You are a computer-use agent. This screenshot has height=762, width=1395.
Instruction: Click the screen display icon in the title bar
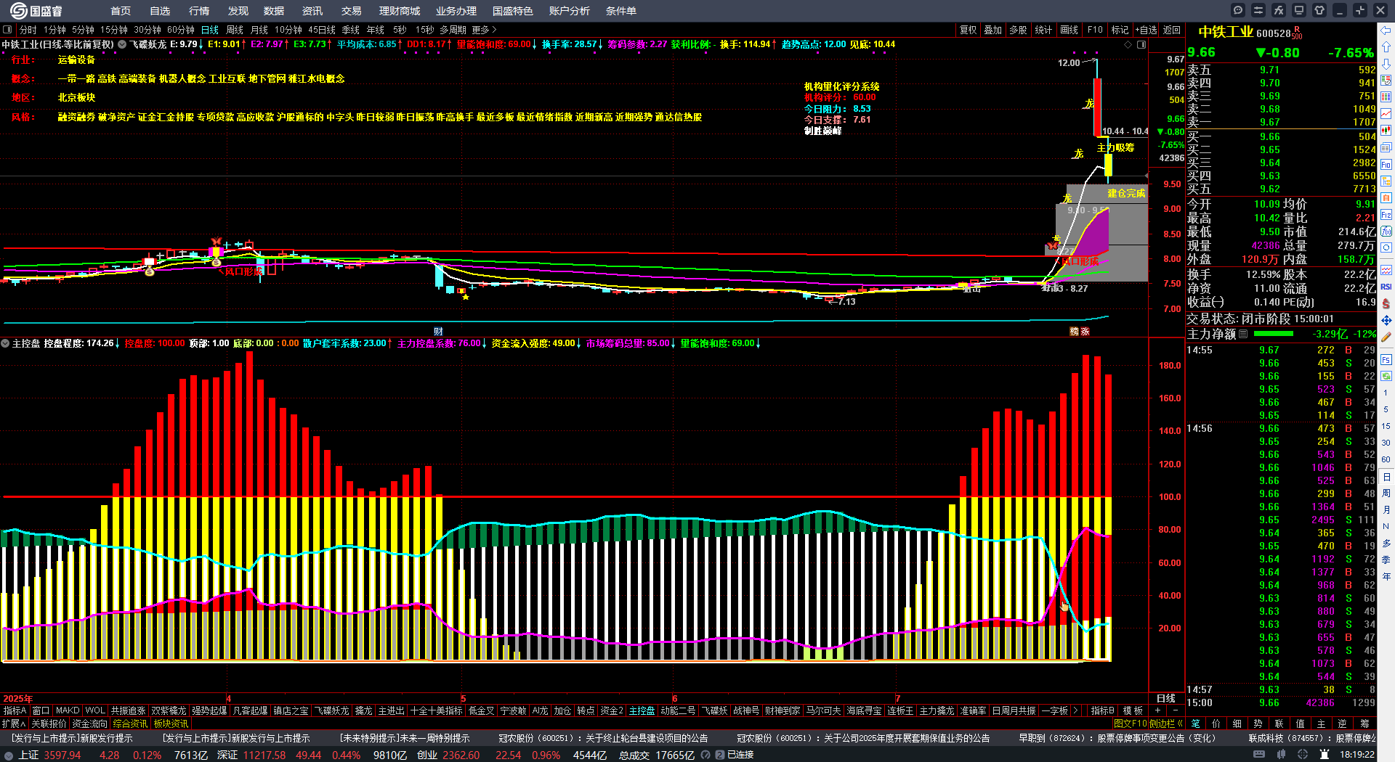click(1299, 10)
